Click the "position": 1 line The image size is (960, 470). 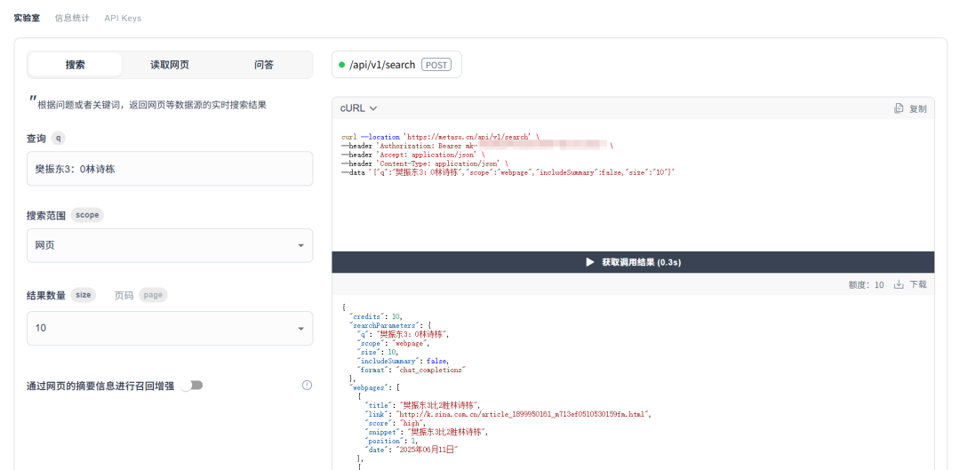point(390,441)
